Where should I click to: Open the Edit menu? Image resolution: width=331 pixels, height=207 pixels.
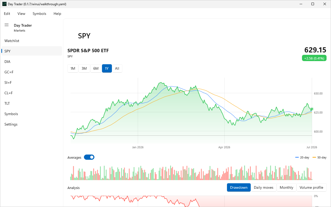pos(7,14)
